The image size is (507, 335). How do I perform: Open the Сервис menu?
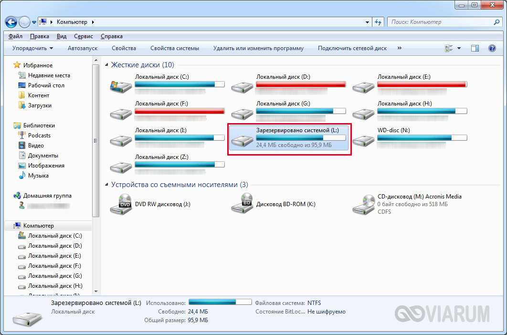pos(84,36)
